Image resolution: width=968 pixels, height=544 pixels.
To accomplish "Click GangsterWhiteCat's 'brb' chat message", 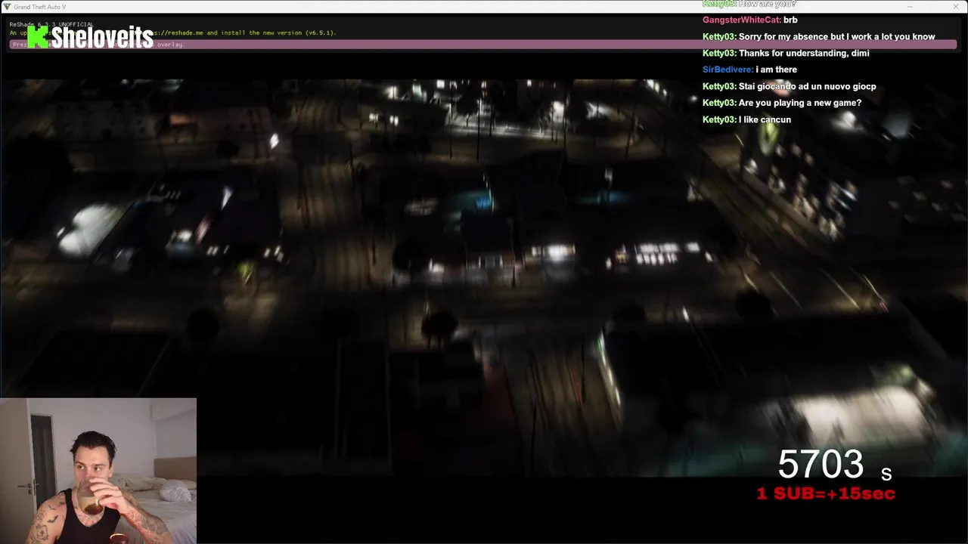I will (750, 20).
